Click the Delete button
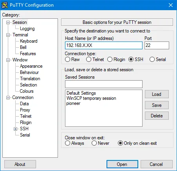177x171 pixels. 157,116
